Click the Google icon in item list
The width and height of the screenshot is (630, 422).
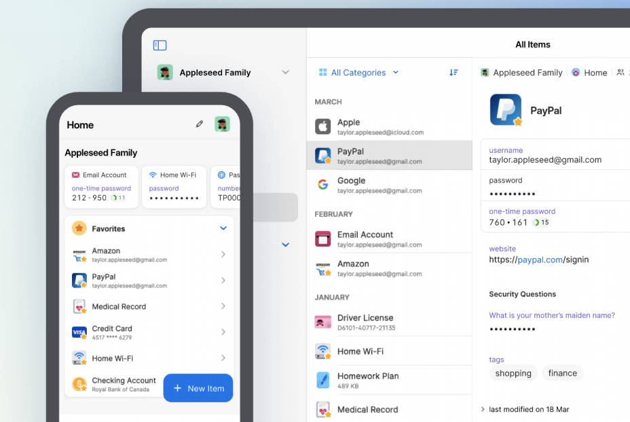click(x=323, y=185)
